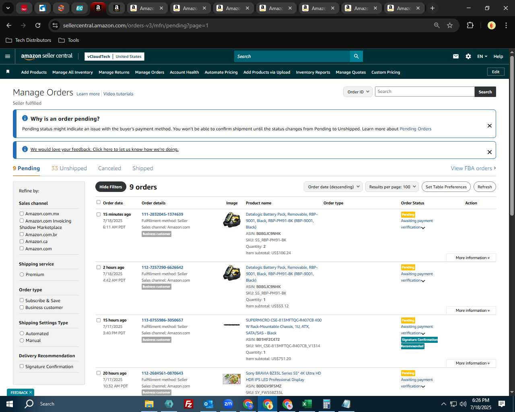The image size is (515, 412).
Task: Bookmark this page with the star icon
Action: click(x=450, y=25)
